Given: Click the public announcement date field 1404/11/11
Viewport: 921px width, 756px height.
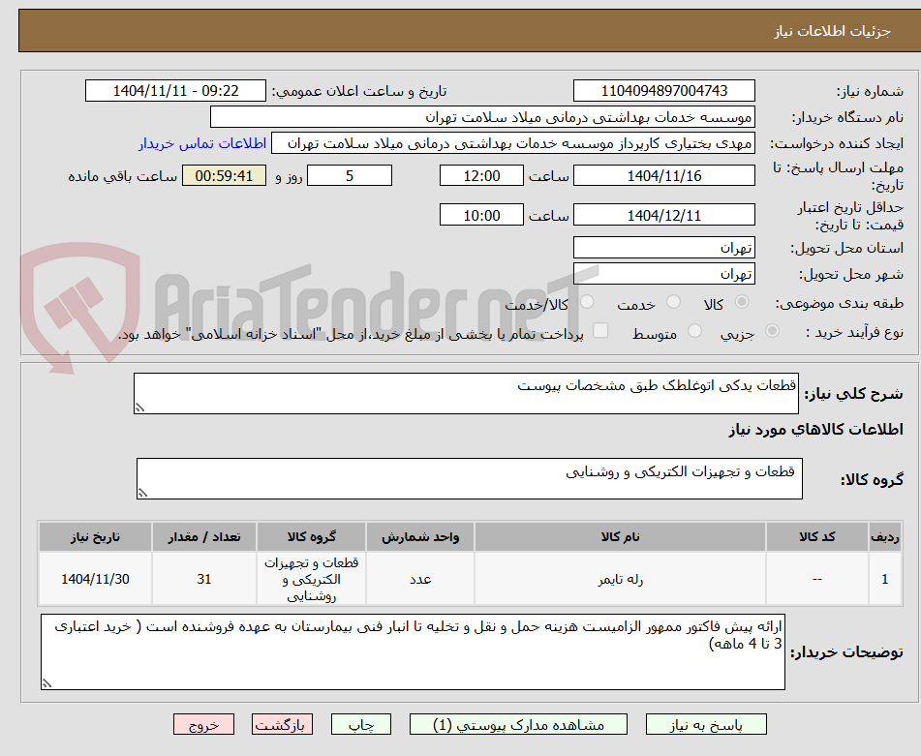Looking at the screenshot, I should point(175,91).
